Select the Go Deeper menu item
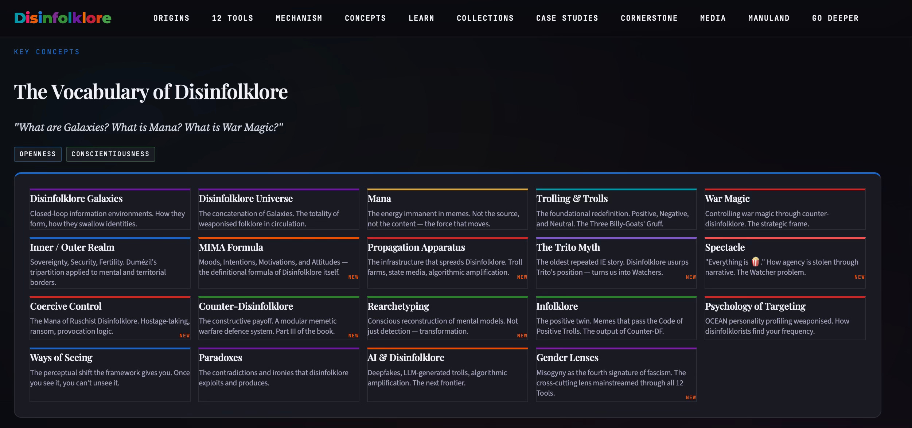The width and height of the screenshot is (912, 428). (x=835, y=18)
